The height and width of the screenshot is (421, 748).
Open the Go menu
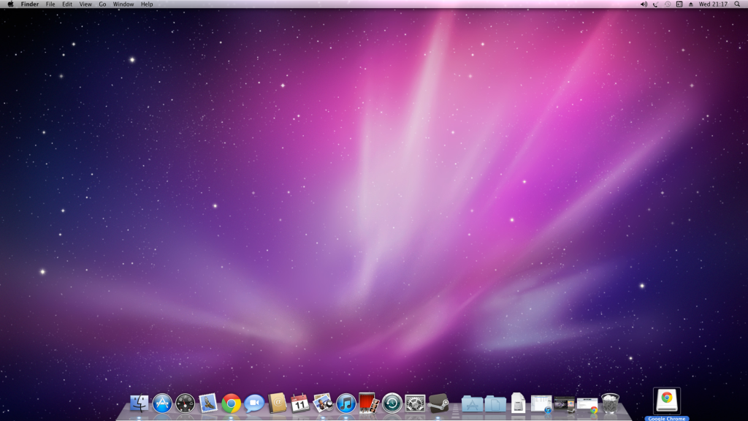tap(102, 4)
